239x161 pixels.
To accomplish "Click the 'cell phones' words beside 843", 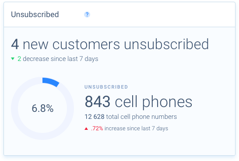I will coord(154,102).
